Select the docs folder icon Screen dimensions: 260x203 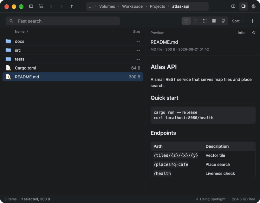point(8,41)
